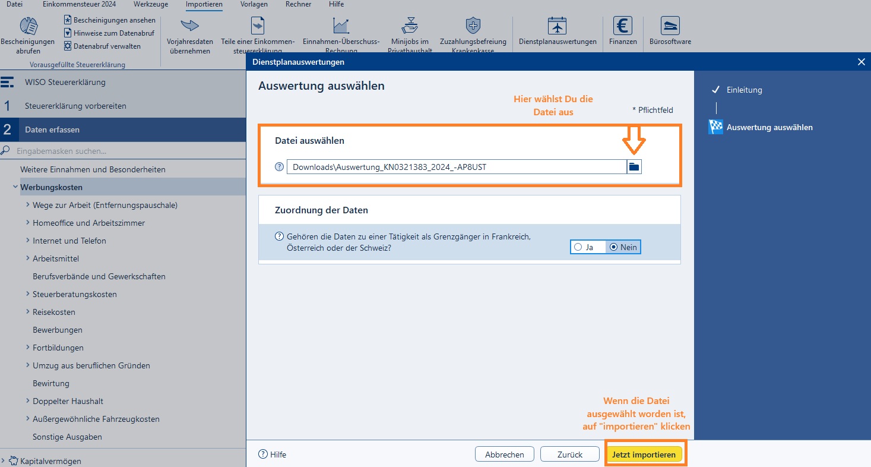Open the Werkzeuge menu
The width and height of the screenshot is (871, 467).
click(x=151, y=4)
